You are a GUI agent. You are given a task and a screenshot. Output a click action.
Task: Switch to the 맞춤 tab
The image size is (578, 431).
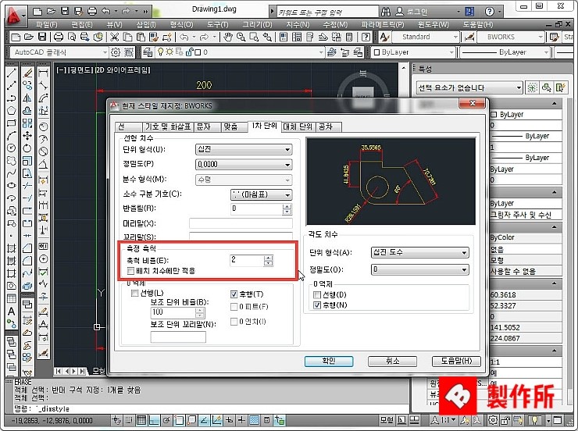pyautogui.click(x=234, y=127)
